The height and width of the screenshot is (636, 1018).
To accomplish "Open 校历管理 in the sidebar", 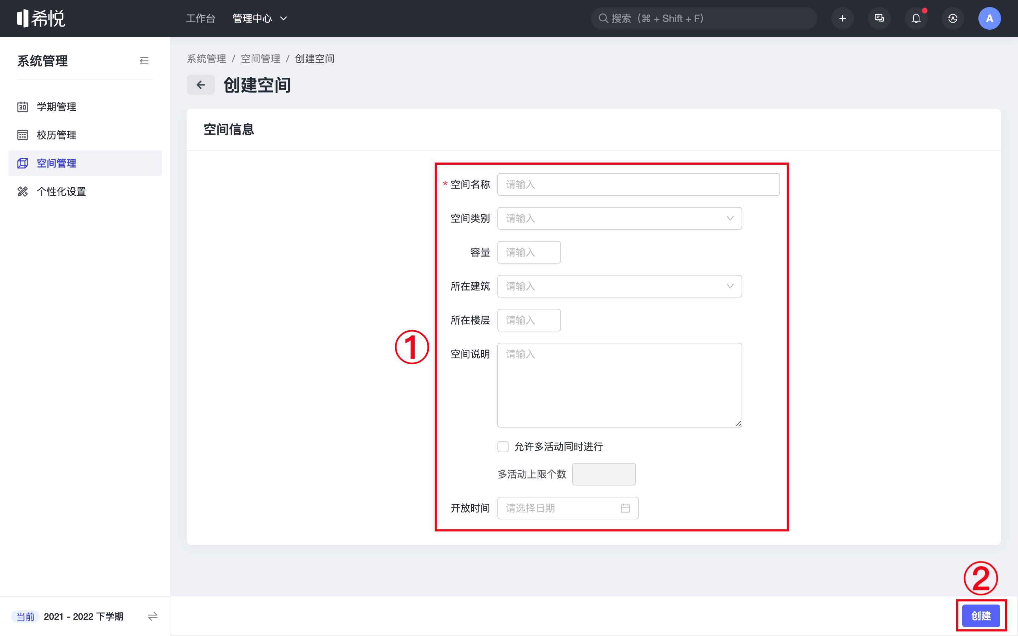I will [x=85, y=135].
